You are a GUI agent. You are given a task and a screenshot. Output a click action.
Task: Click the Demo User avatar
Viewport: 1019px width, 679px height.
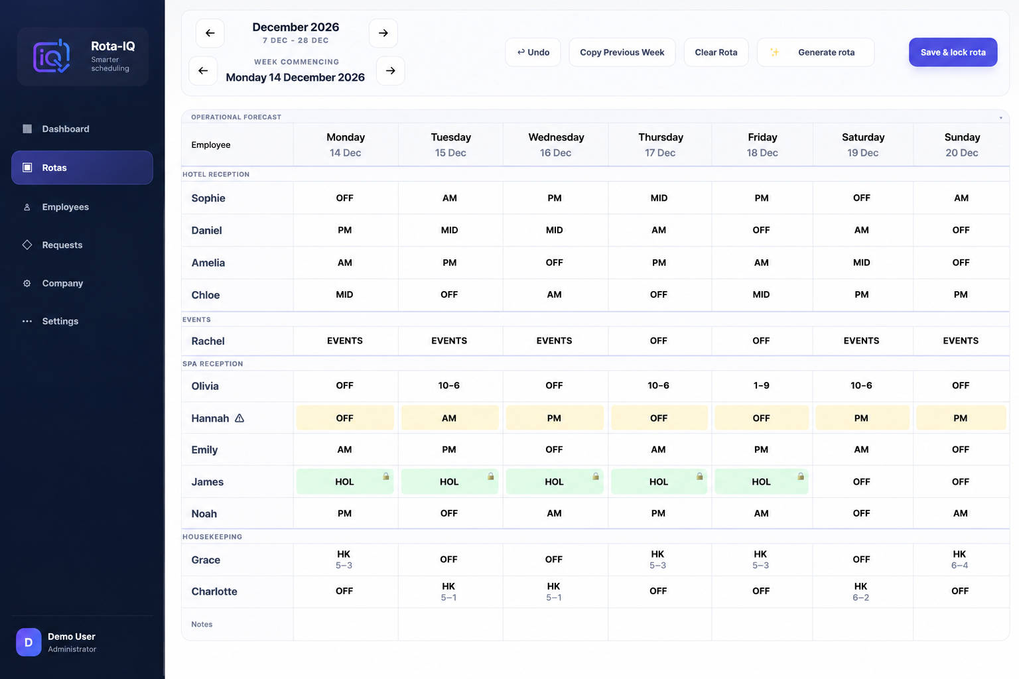tap(29, 642)
